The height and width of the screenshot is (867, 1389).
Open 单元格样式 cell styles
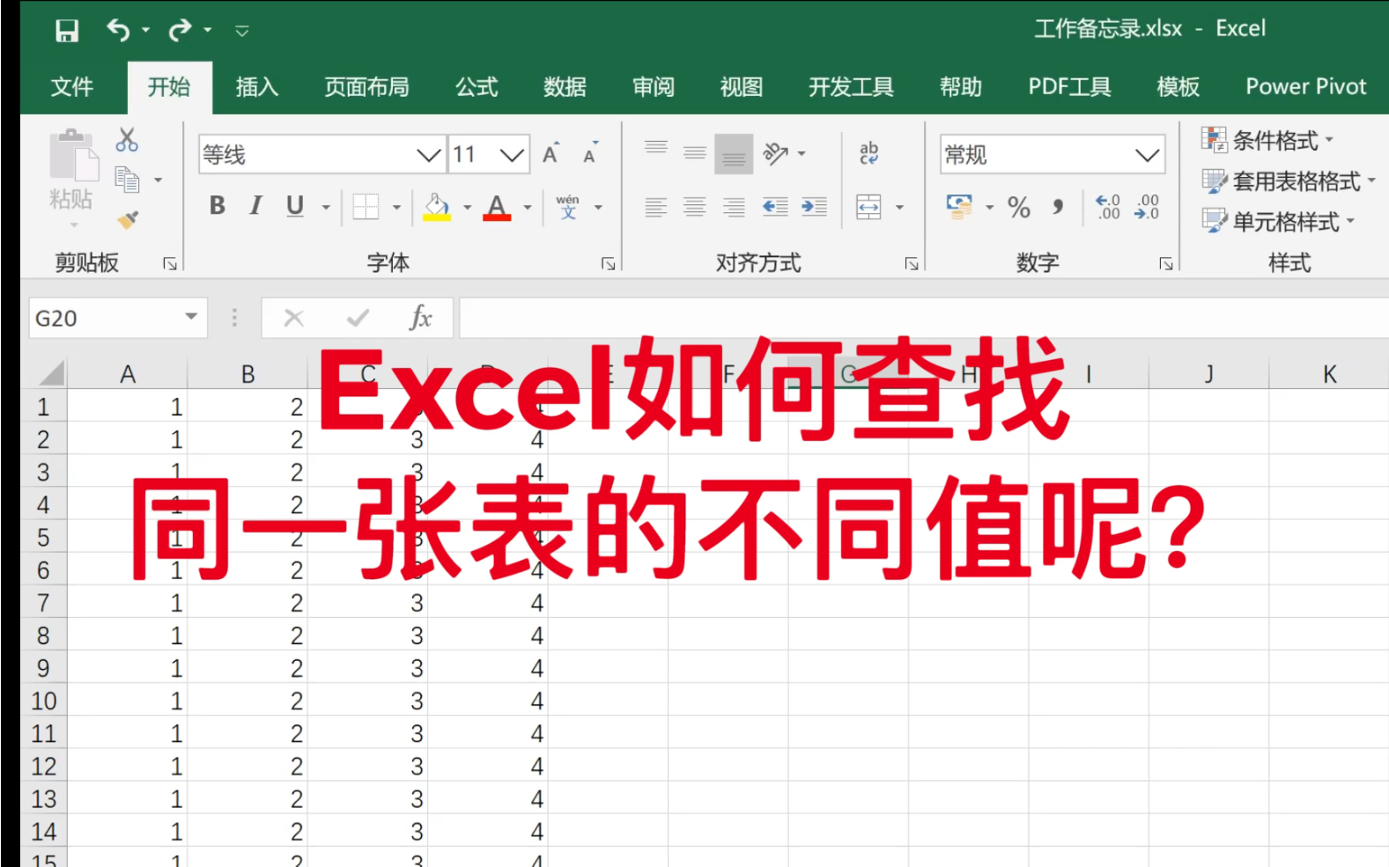[x=1278, y=221]
